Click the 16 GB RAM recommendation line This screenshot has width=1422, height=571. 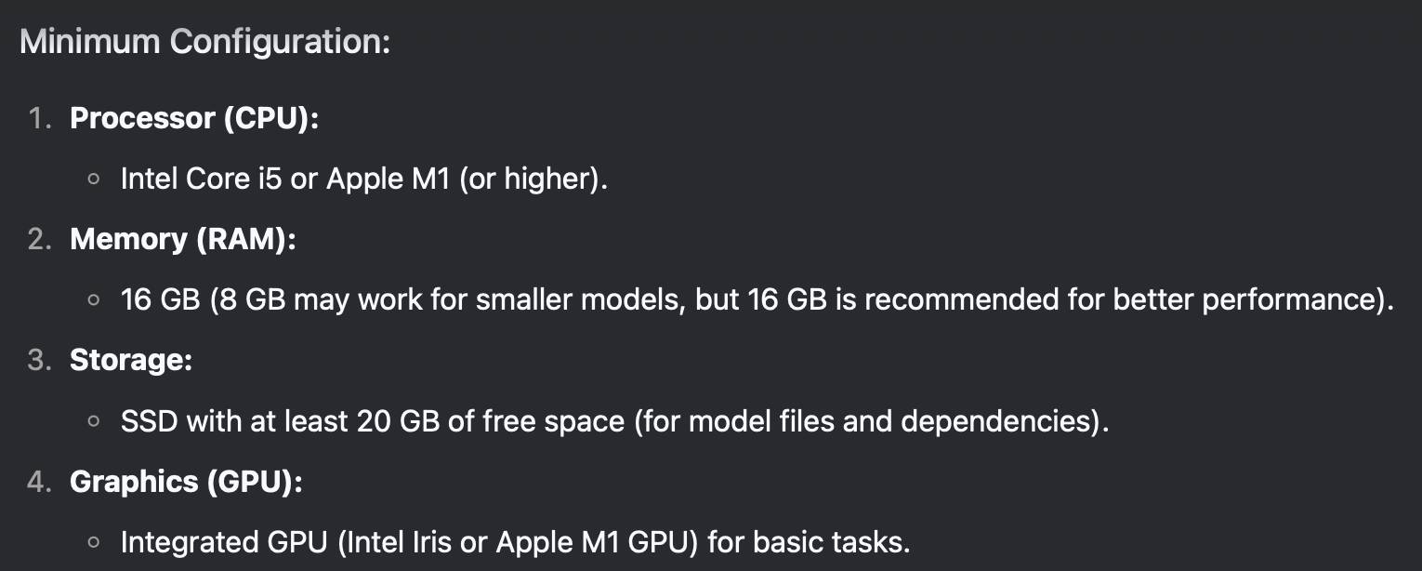pyautogui.click(x=757, y=299)
